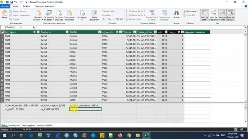Toggle Mostrar oculto
Viewport: 248px width, 139px height.
pos(222,15)
